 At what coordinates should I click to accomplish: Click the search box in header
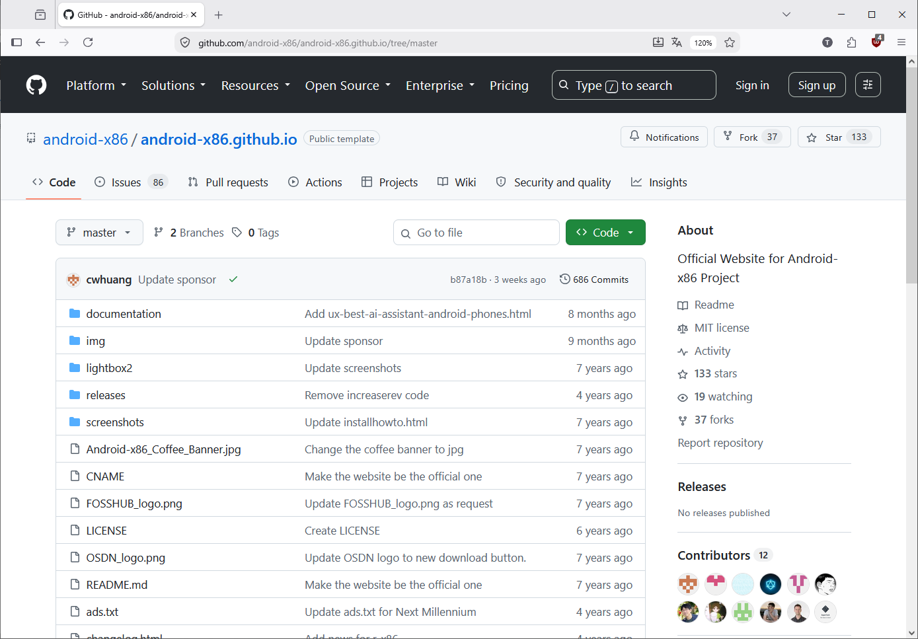pos(634,85)
